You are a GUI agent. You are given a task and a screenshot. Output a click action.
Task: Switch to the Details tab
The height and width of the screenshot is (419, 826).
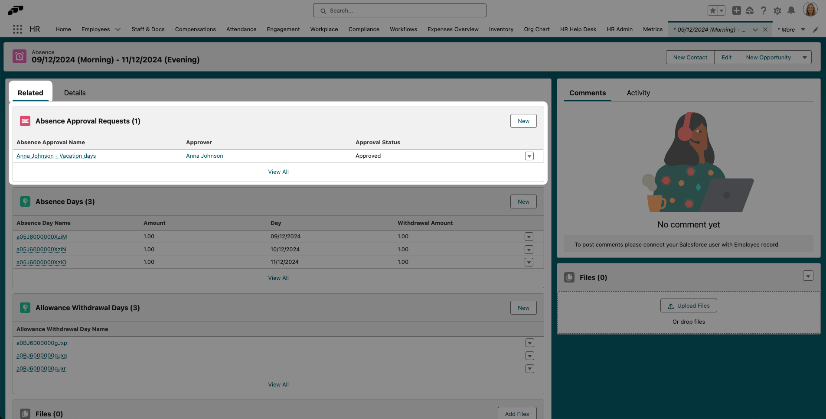point(75,93)
